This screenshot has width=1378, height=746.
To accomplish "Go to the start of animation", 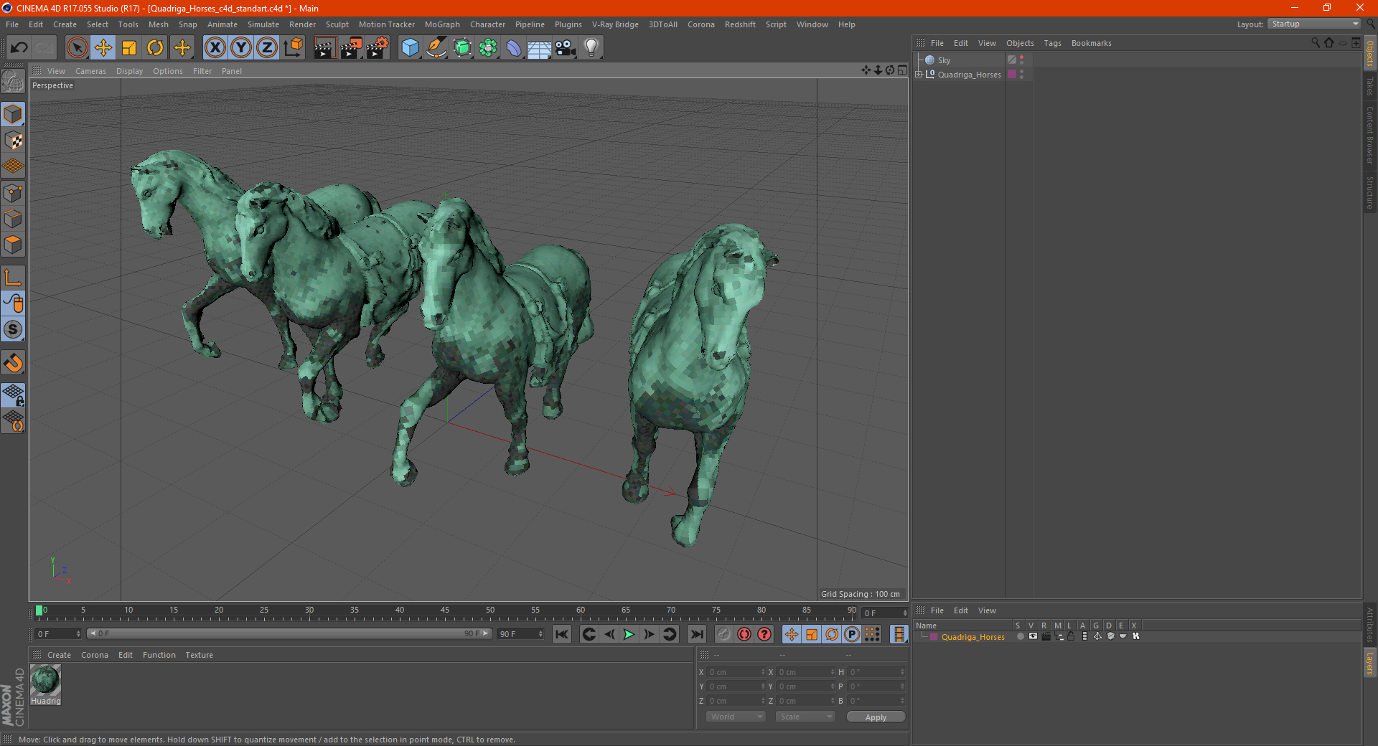I will (x=562, y=634).
